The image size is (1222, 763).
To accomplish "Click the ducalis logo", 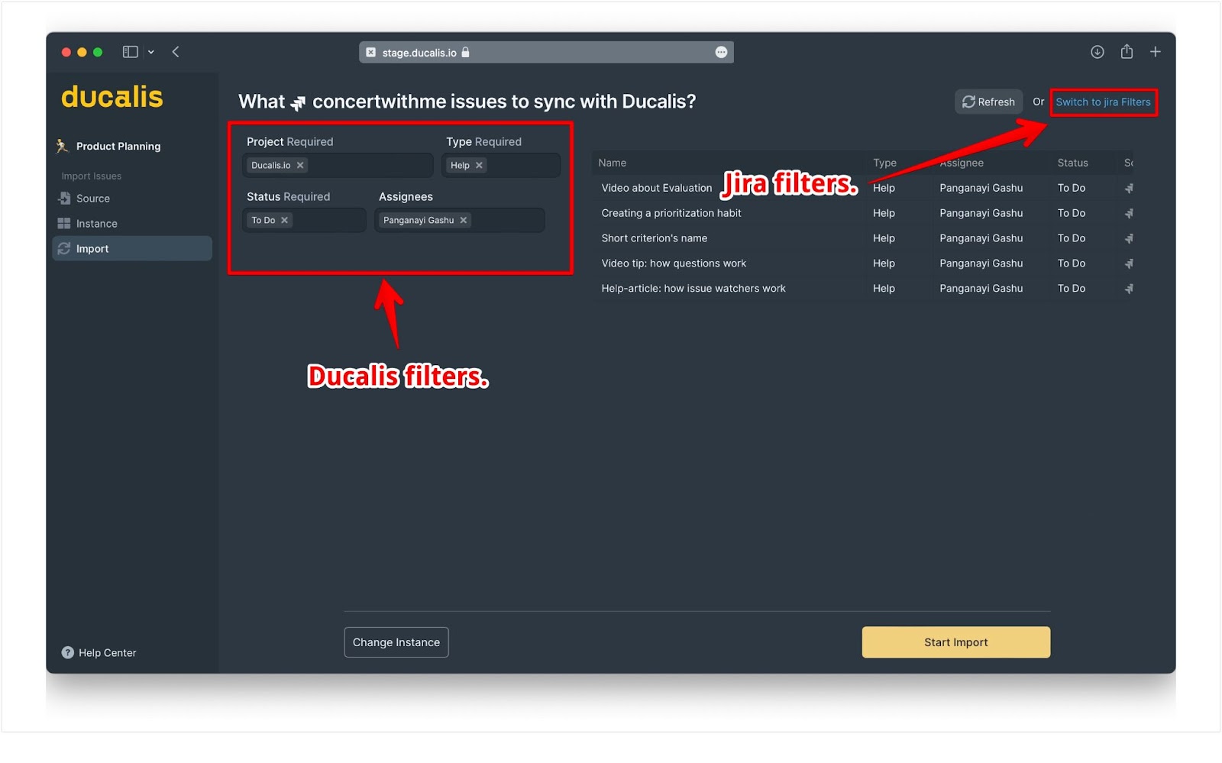I will pos(112,97).
